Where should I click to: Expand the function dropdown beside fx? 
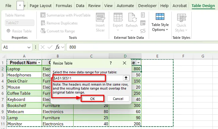pos(63,47)
